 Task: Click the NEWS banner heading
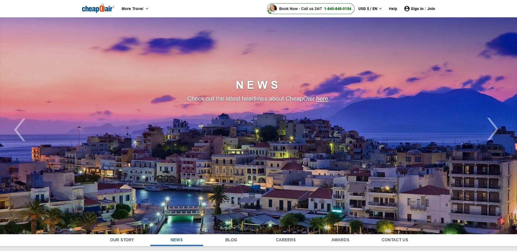pos(257,85)
